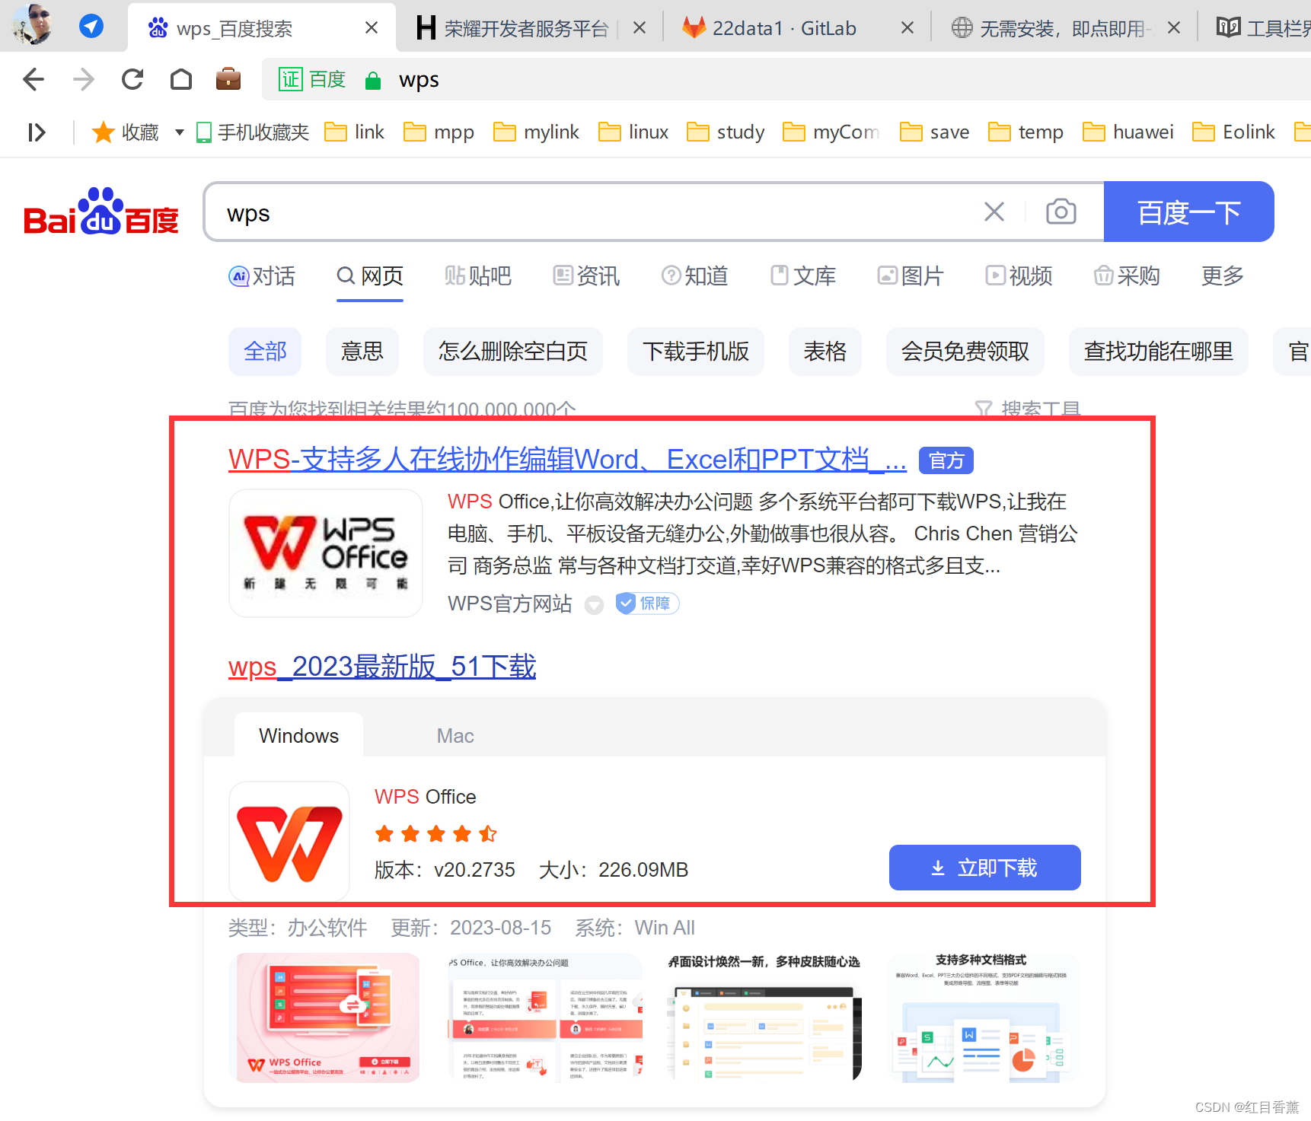This screenshot has width=1311, height=1121.
Task: Select the 怎么删除空白页 filter chip
Action: pos(513,352)
